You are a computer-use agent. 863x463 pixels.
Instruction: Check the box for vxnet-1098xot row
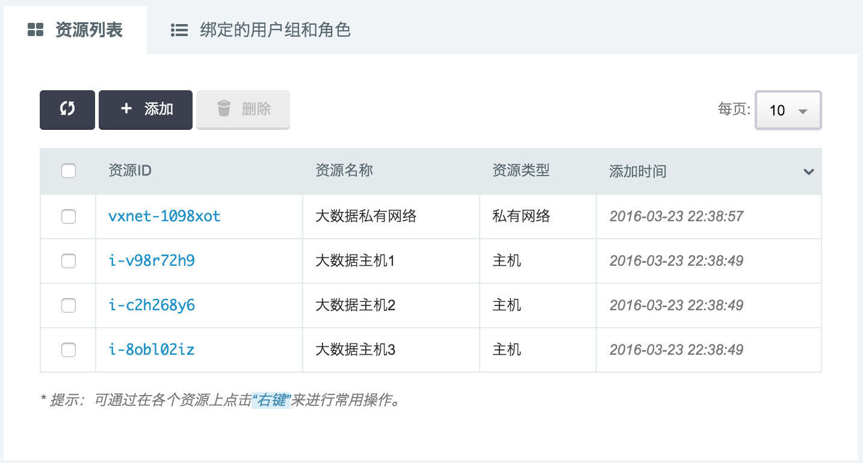pyautogui.click(x=69, y=216)
